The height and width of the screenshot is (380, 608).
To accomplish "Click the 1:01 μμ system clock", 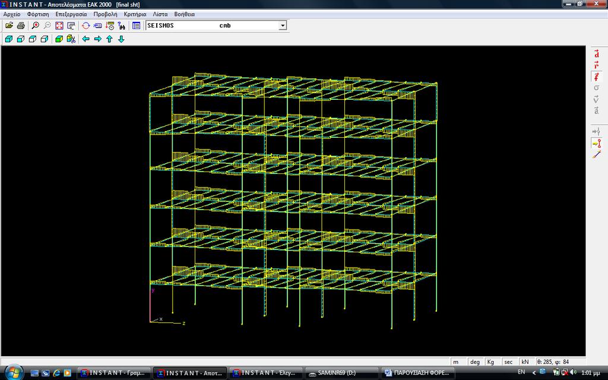I will 591,373.
